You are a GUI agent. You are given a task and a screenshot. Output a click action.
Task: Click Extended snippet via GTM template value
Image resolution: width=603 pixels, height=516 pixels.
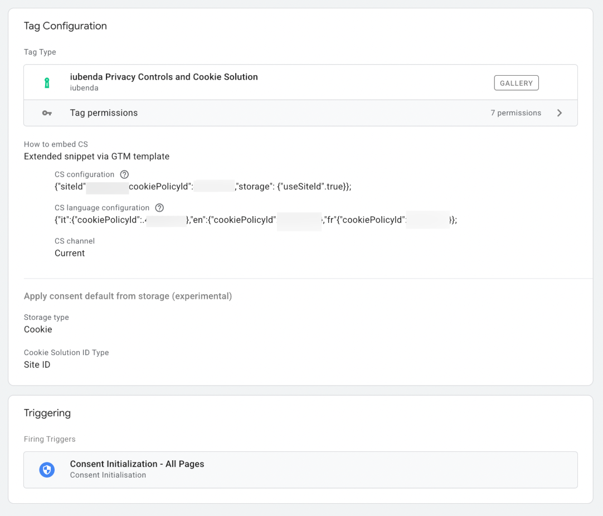(x=96, y=157)
